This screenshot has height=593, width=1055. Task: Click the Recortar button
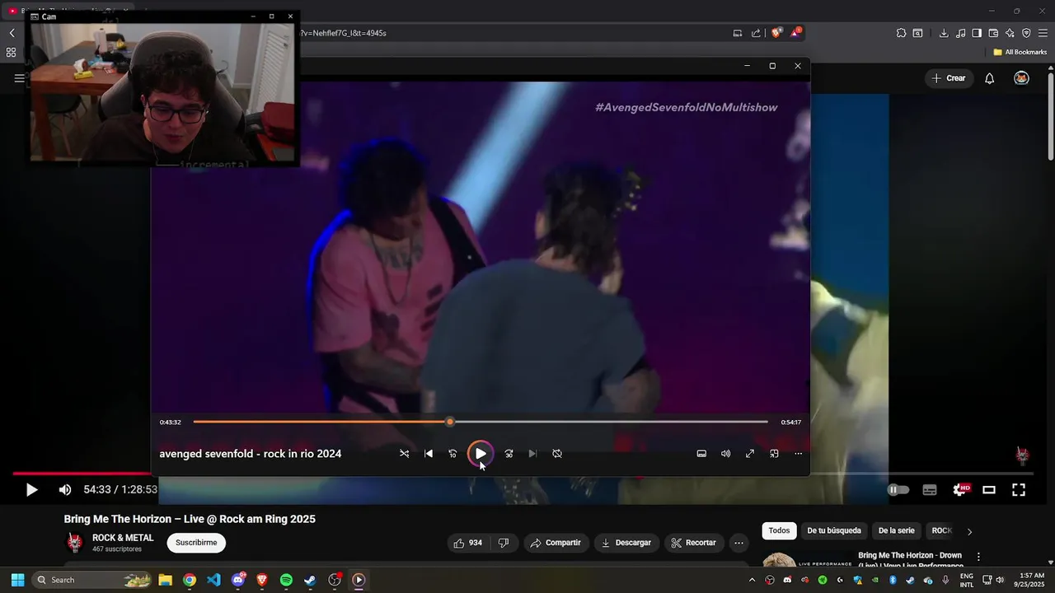click(x=694, y=543)
